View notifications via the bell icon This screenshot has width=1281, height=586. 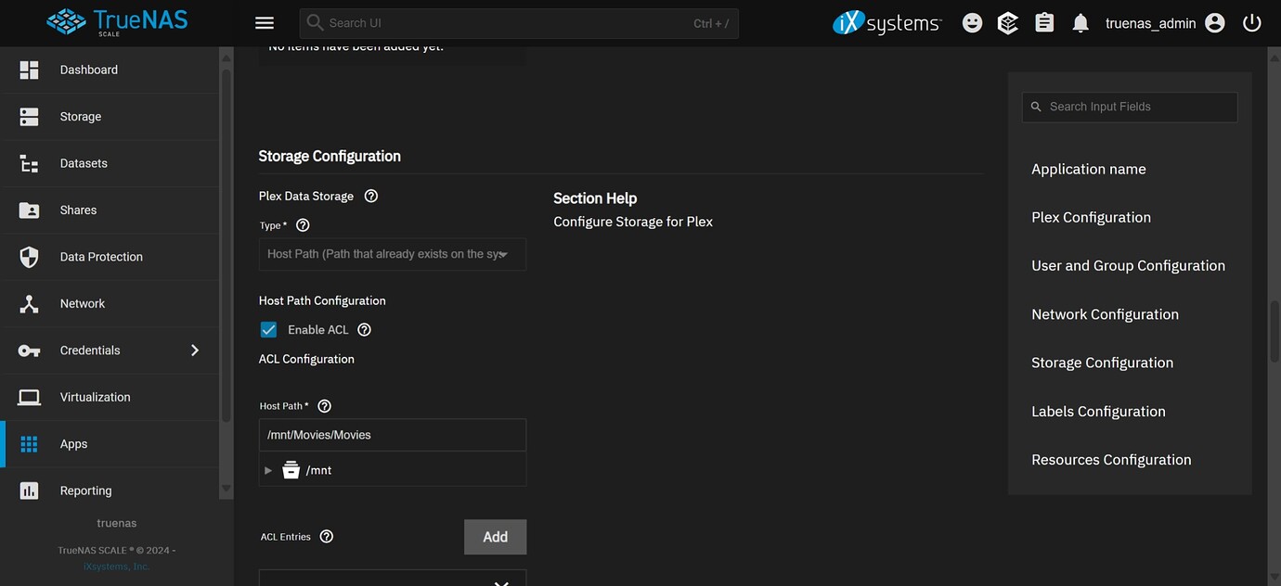pyautogui.click(x=1080, y=21)
